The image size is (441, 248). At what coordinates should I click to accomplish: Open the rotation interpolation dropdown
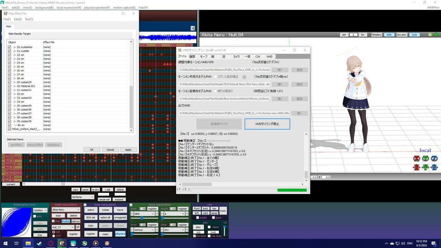pos(40,210)
